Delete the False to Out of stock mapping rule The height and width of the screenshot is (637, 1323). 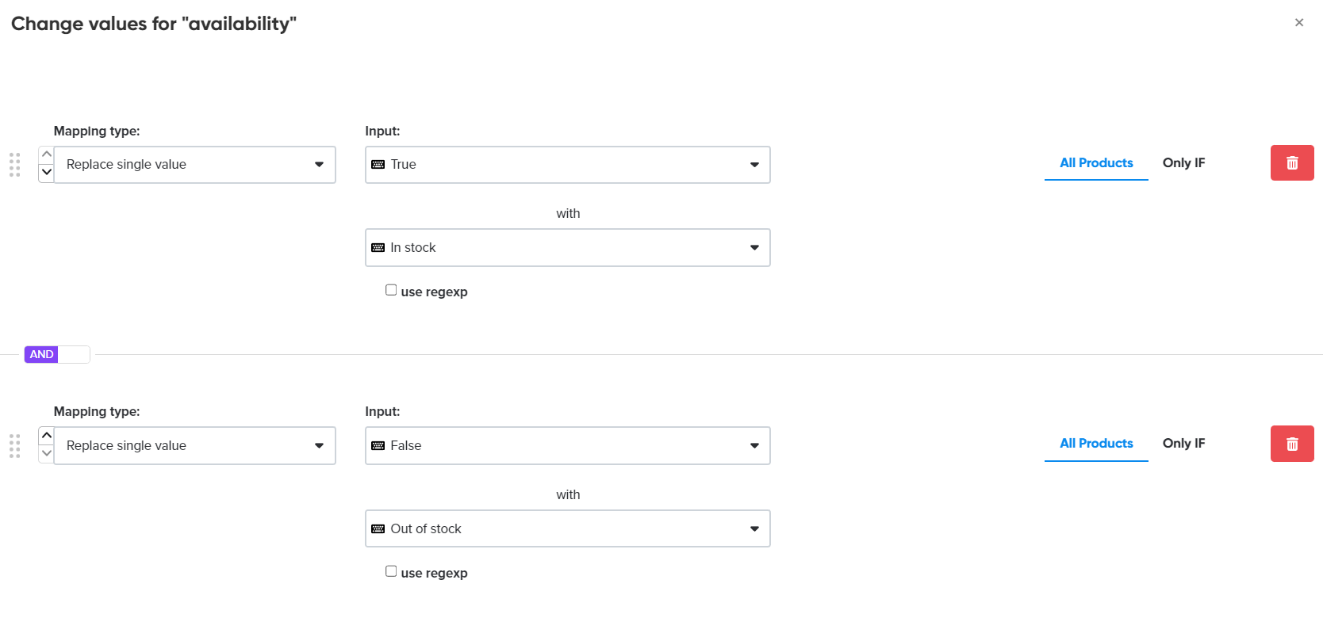tap(1292, 444)
